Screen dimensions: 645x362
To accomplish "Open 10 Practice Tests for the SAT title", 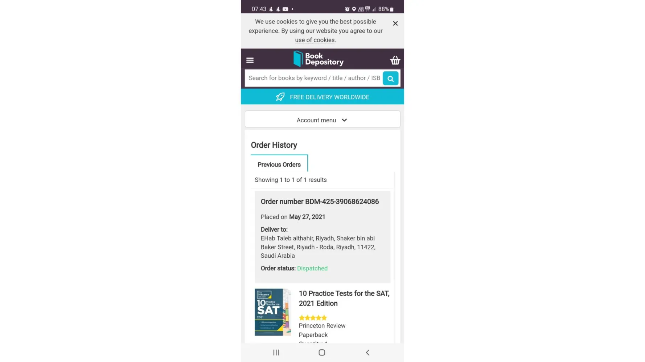I will [x=344, y=298].
